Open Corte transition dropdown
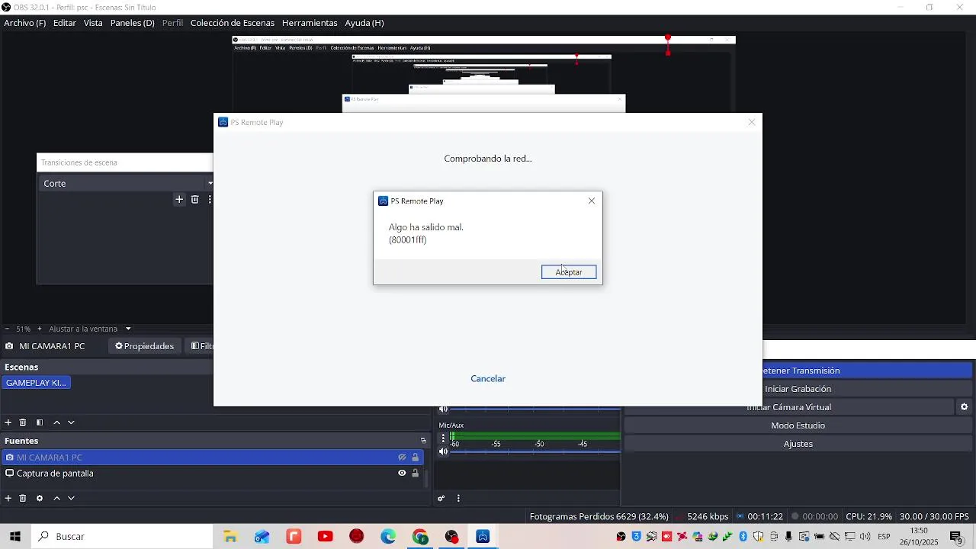The image size is (976, 549). [126, 183]
